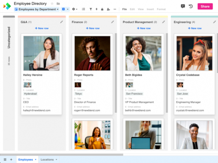Open the comments speech bubble icon
This screenshot has height=163, width=218.
(x=183, y=6)
